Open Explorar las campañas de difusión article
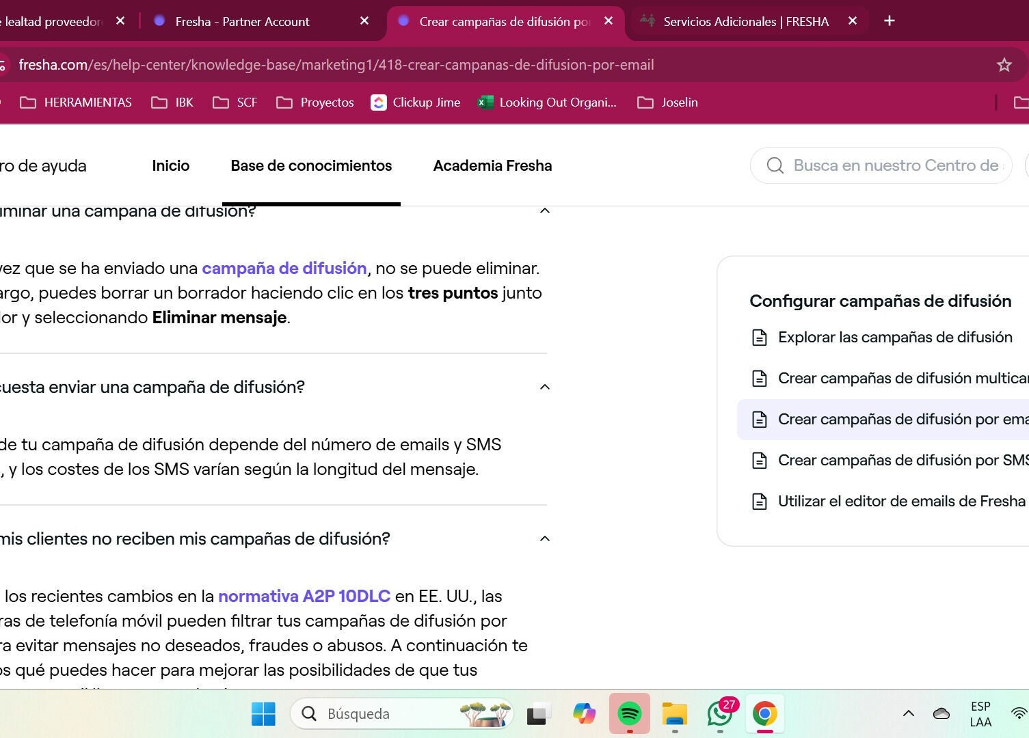1029x738 pixels. (x=894, y=338)
